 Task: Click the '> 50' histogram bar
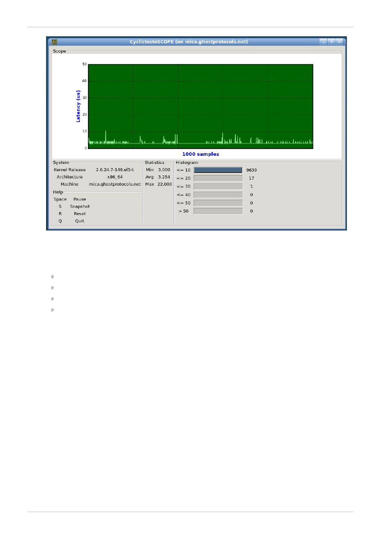[x=218, y=211]
